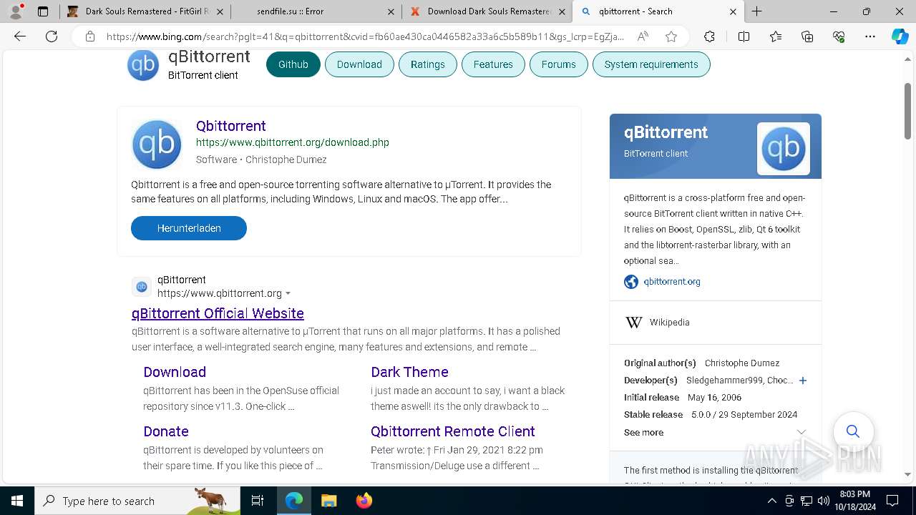The height and width of the screenshot is (515, 916).
Task: Show hidden tray icons chevron
Action: (772, 501)
